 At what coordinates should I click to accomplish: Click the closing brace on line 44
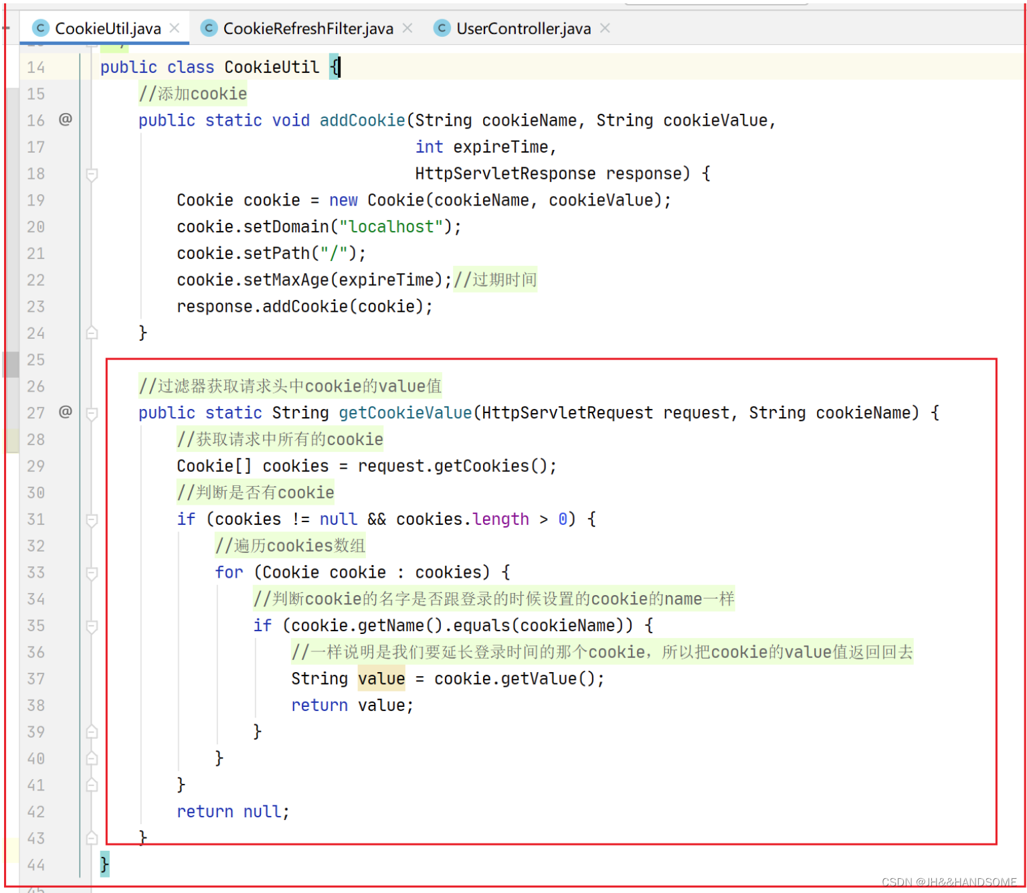coord(104,864)
